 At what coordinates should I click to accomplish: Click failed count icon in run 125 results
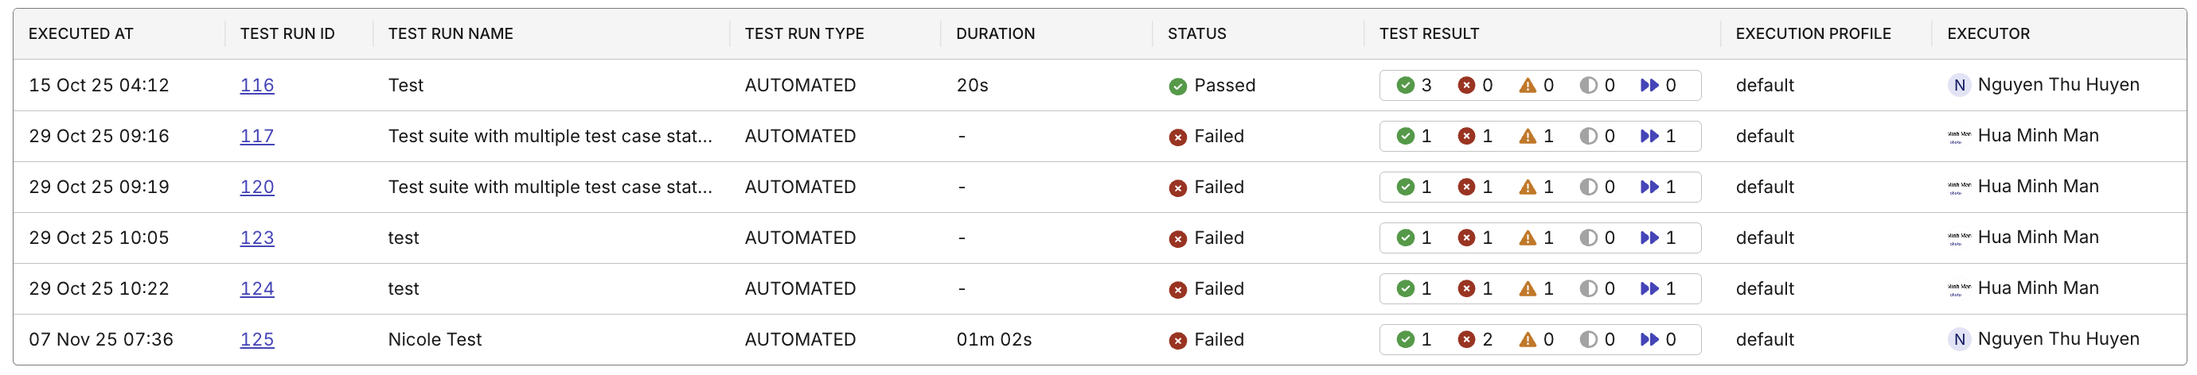pyautogui.click(x=1466, y=339)
